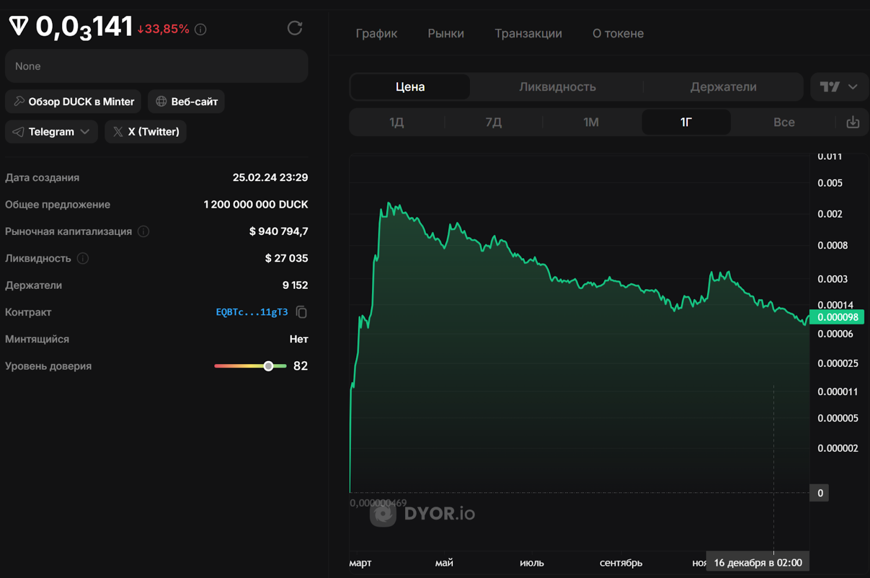Click the globe icon on Веб-сайт
Viewport: 870px width, 578px height.
161,101
